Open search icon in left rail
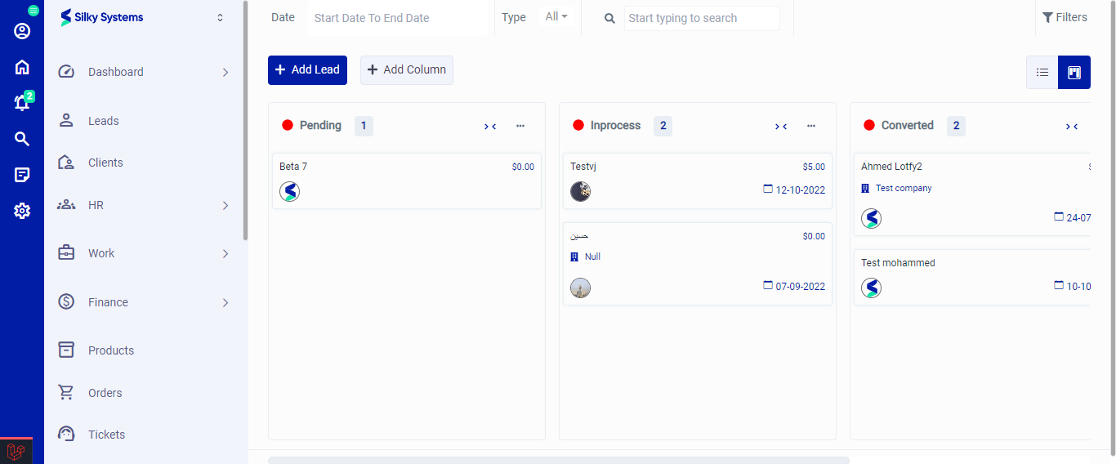 22,139
